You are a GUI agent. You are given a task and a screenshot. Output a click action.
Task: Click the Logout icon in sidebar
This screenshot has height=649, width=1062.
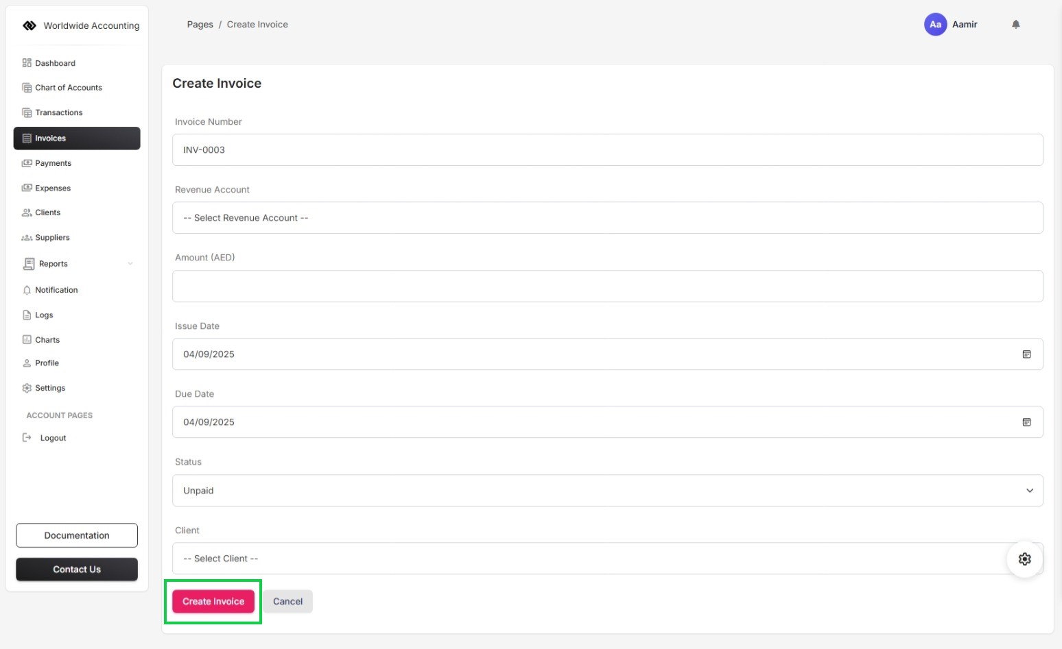click(27, 438)
